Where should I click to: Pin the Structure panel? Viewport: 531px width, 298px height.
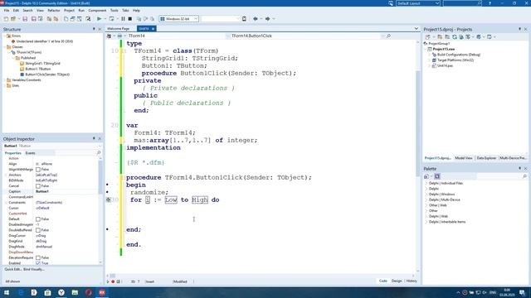click(x=94, y=30)
